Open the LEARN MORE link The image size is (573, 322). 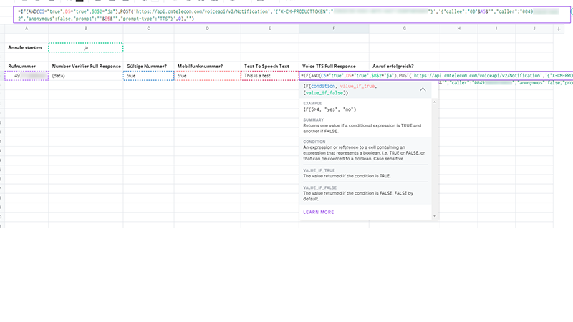tap(318, 212)
